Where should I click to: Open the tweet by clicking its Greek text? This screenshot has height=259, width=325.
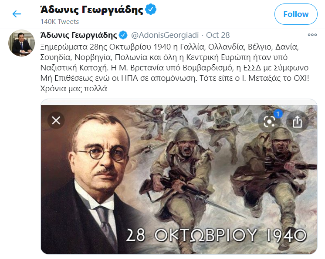coord(175,68)
